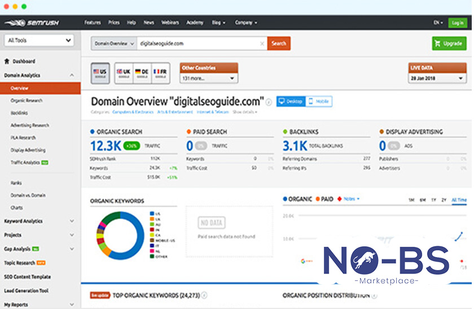Select Overview in the sidebar
The image size is (474, 309).
pyautogui.click(x=40, y=88)
